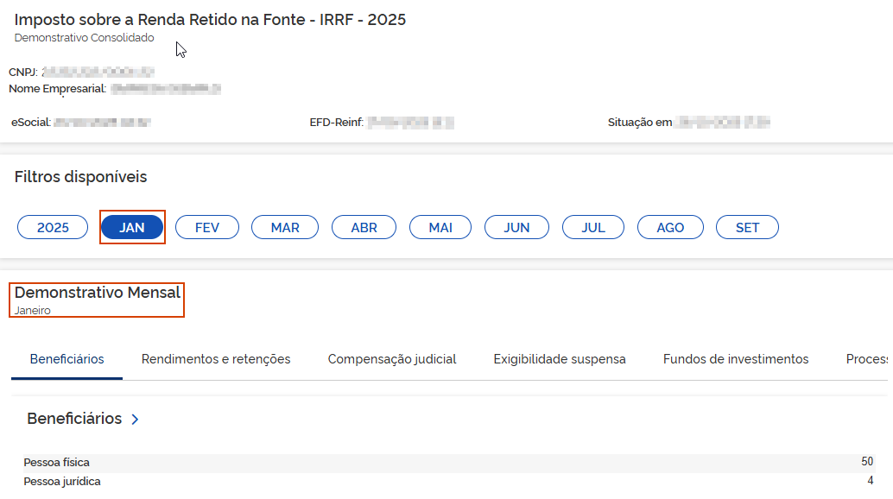Viewport: 893px width, 499px height.
Task: View the Fundos de investimentos tab
Action: click(x=736, y=359)
